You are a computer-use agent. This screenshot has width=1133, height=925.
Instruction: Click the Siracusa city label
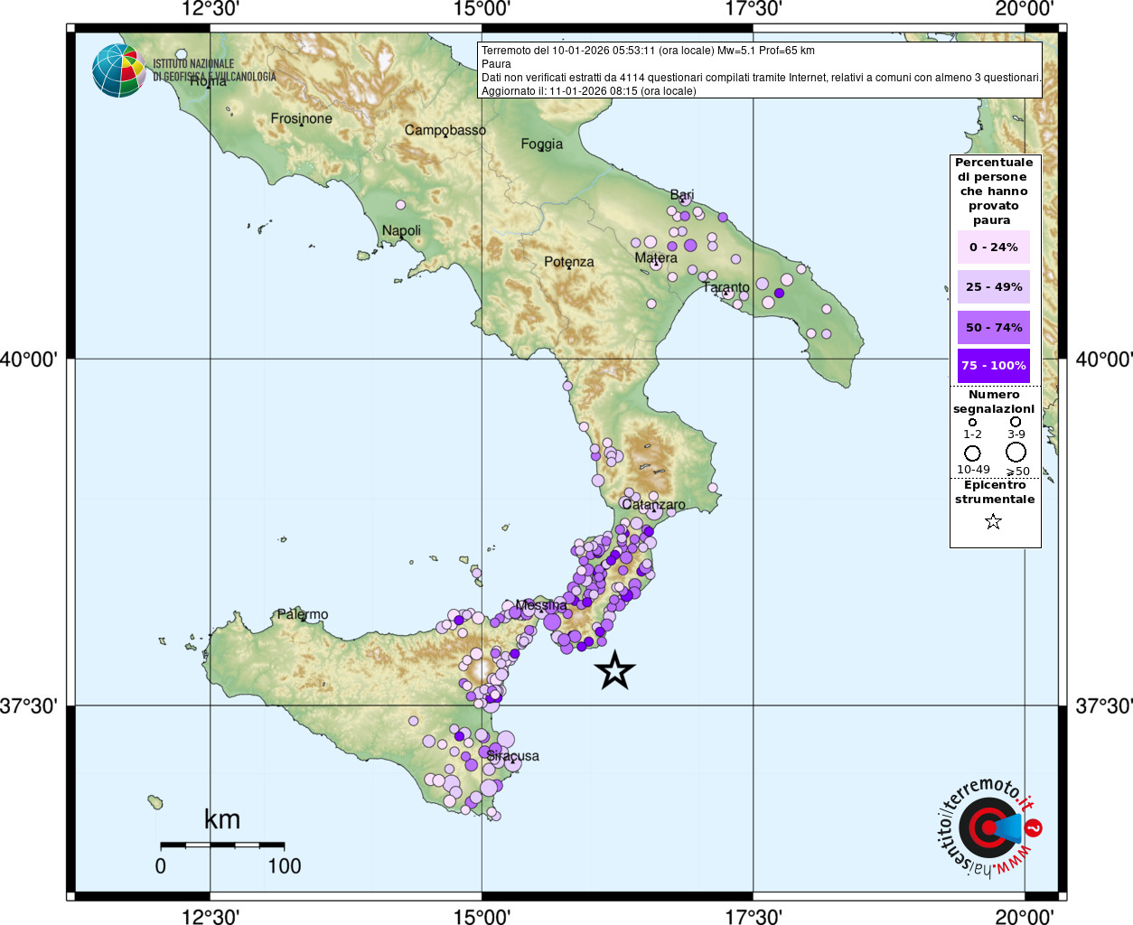click(513, 755)
